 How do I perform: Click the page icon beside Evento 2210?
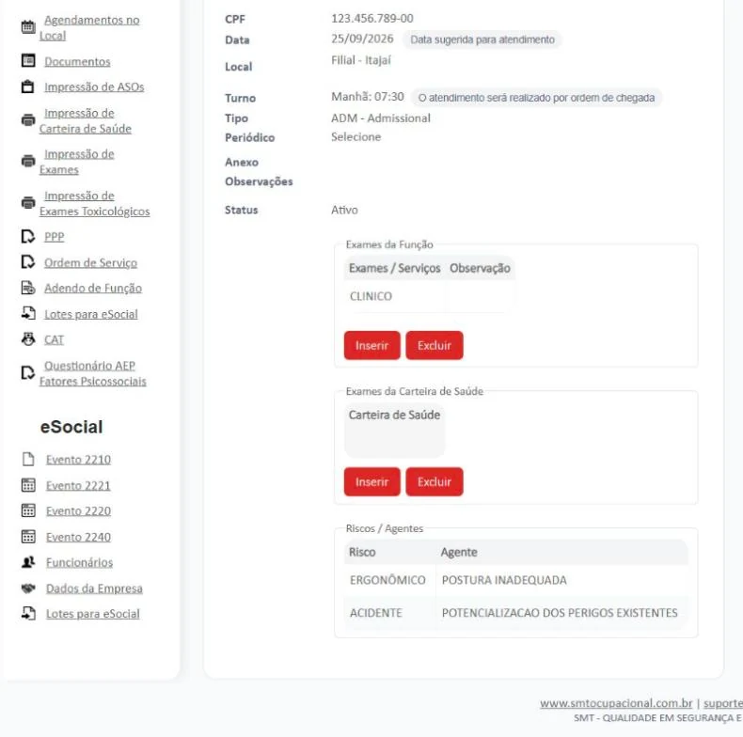28,459
